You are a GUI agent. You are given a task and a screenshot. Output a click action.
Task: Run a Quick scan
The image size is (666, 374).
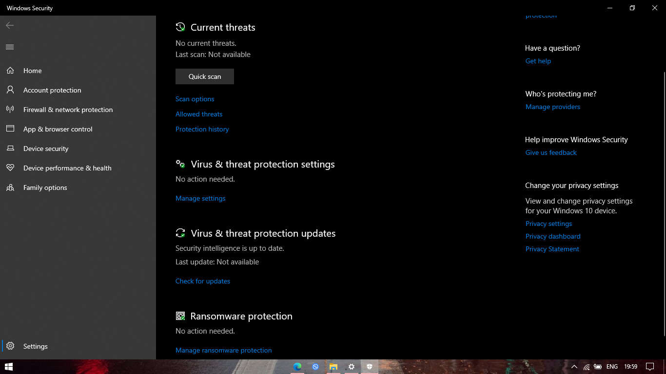pyautogui.click(x=204, y=76)
